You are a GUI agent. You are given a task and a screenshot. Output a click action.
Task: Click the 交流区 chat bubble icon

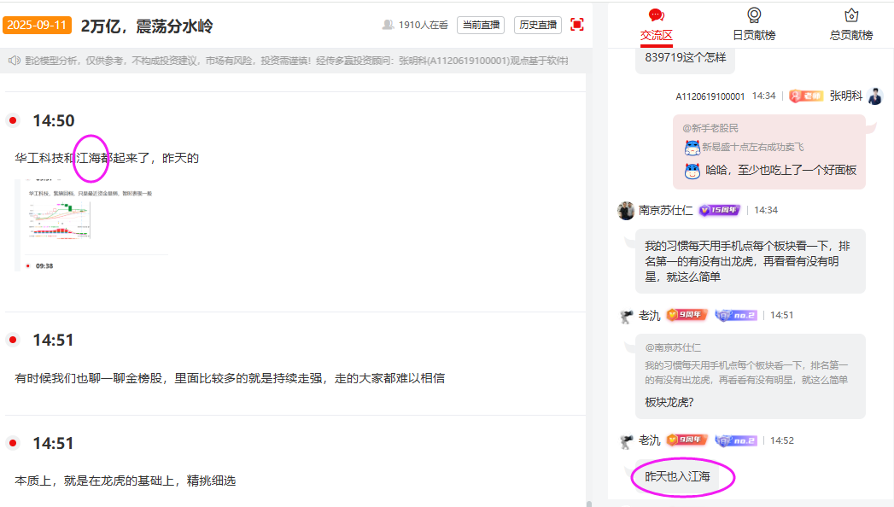[x=656, y=15]
